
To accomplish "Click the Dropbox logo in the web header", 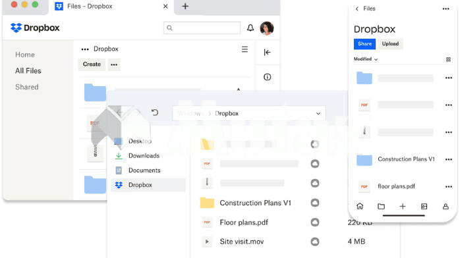I will point(35,28).
